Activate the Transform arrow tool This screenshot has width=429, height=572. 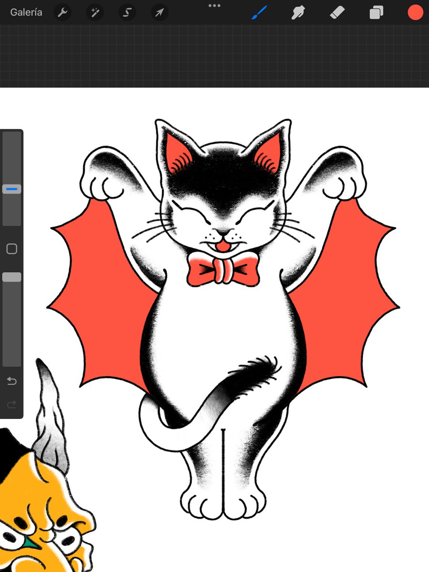tap(160, 12)
